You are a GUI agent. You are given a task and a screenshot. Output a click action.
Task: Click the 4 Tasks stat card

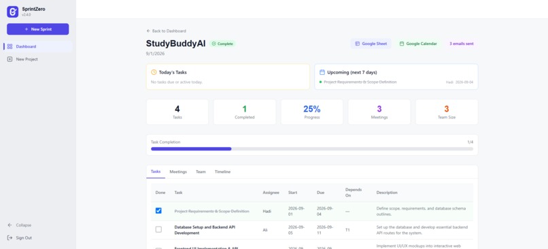click(x=177, y=112)
